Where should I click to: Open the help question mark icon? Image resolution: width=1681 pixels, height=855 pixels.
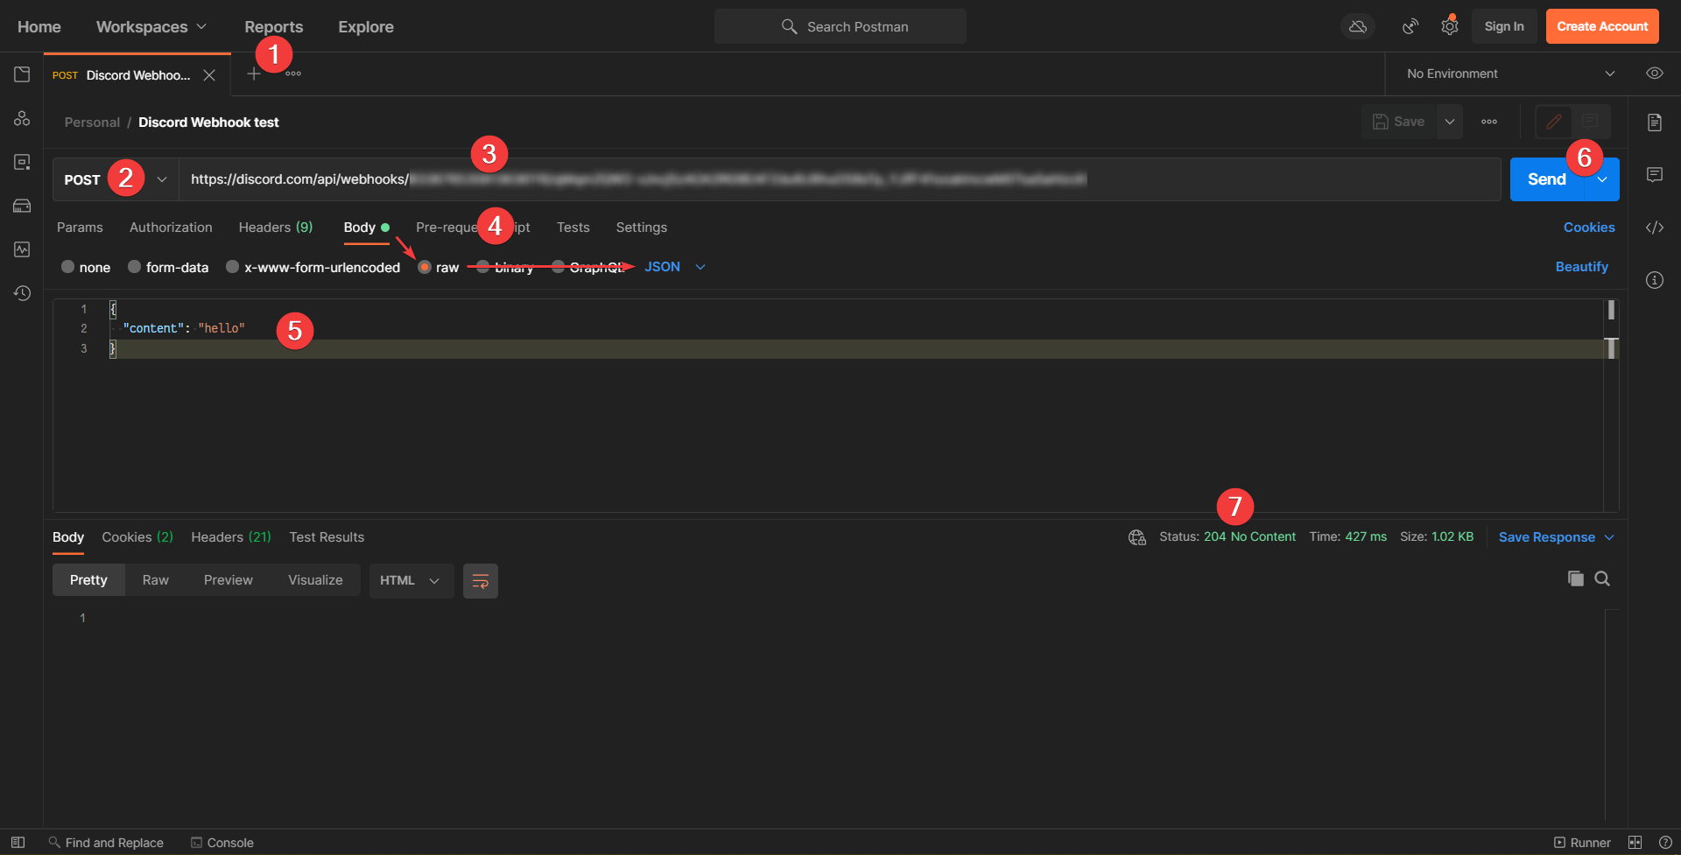[x=1665, y=842]
